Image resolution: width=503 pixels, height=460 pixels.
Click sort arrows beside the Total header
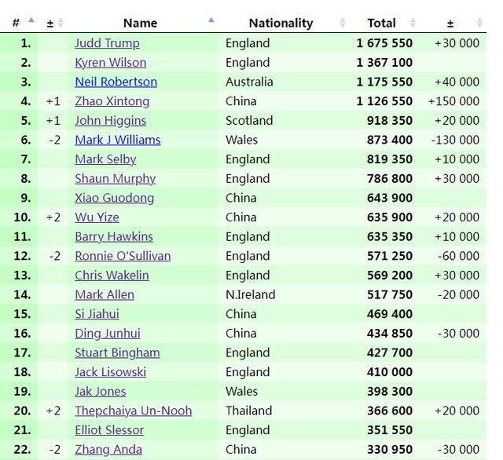(413, 23)
